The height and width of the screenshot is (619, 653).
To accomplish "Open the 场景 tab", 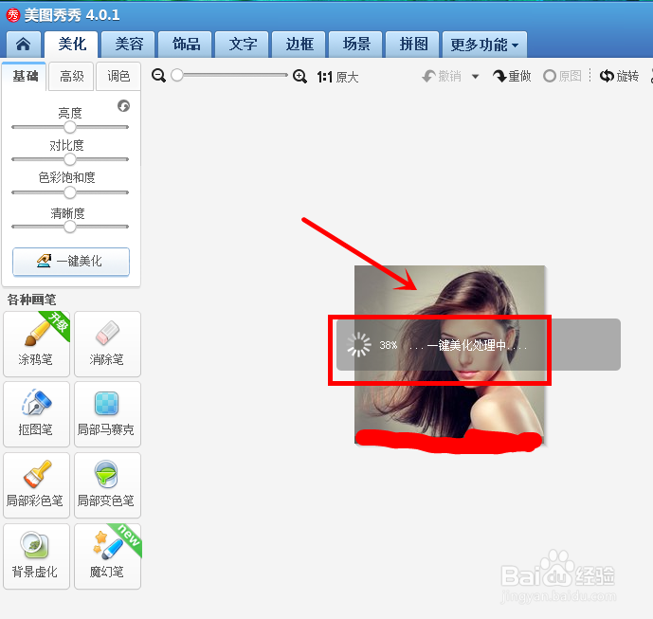I will tap(356, 45).
